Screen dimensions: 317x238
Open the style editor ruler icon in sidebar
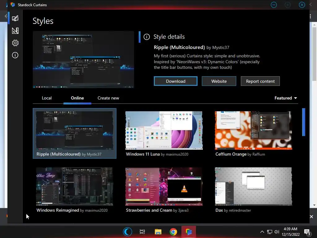[15, 31]
